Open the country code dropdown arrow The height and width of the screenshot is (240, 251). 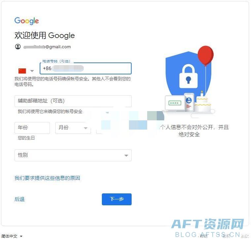tap(32, 71)
